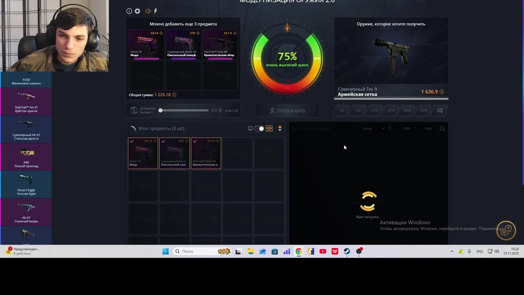Open the Цена sort dropdown

tap(373, 129)
